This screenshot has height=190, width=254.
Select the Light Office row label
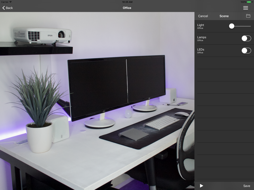[x=201, y=26]
